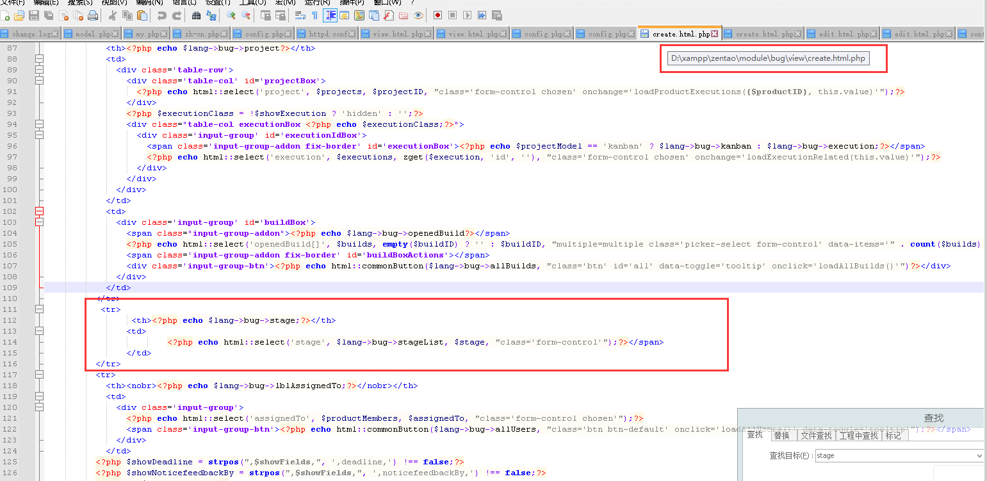Switch to the httpd.conf tab
The width and height of the screenshot is (987, 481).
click(328, 34)
